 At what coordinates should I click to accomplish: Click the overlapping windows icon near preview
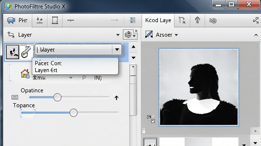[151, 119]
